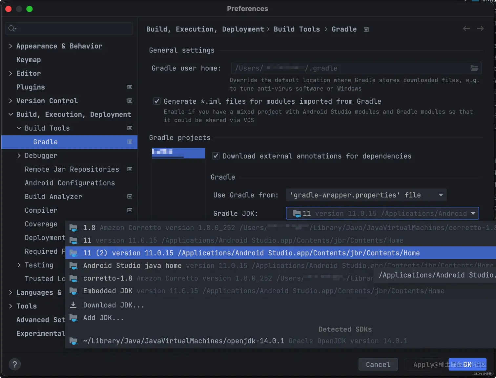
Task: Open the Compiler settings page
Action: pyautogui.click(x=41, y=210)
